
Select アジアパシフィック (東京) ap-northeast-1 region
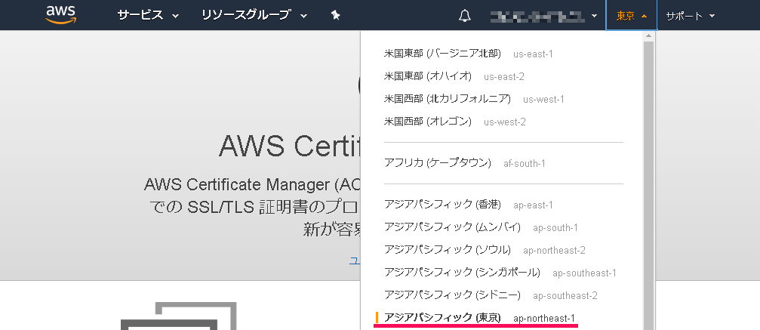(x=479, y=318)
